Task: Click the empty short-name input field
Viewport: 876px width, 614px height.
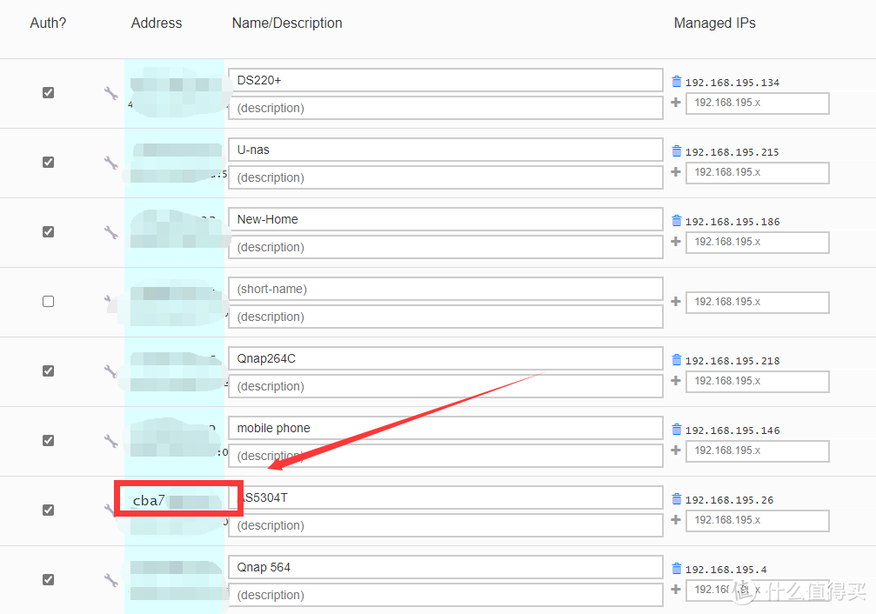Action: tap(445, 289)
